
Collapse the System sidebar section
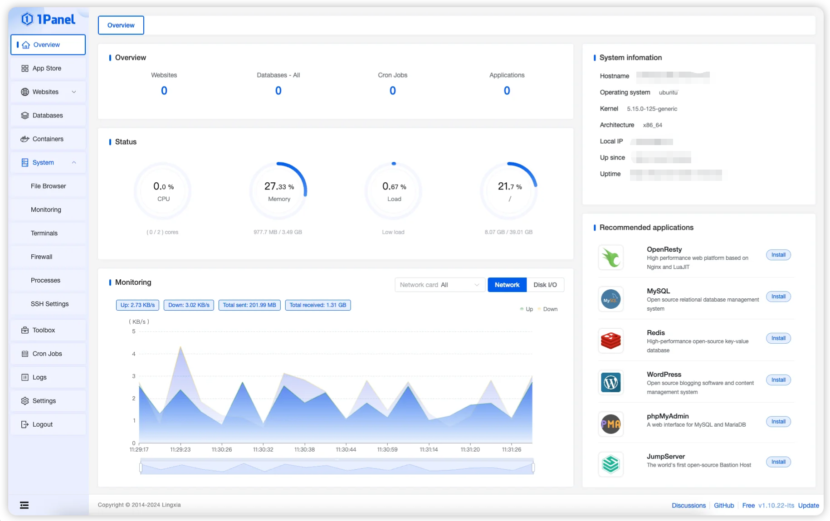point(73,163)
